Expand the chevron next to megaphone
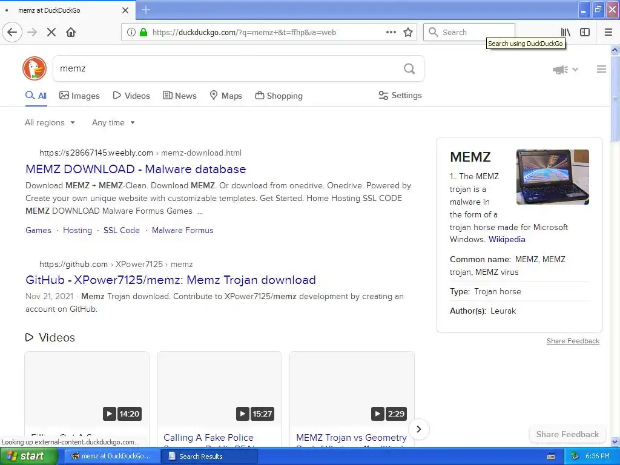The image size is (620, 465). 575,70
